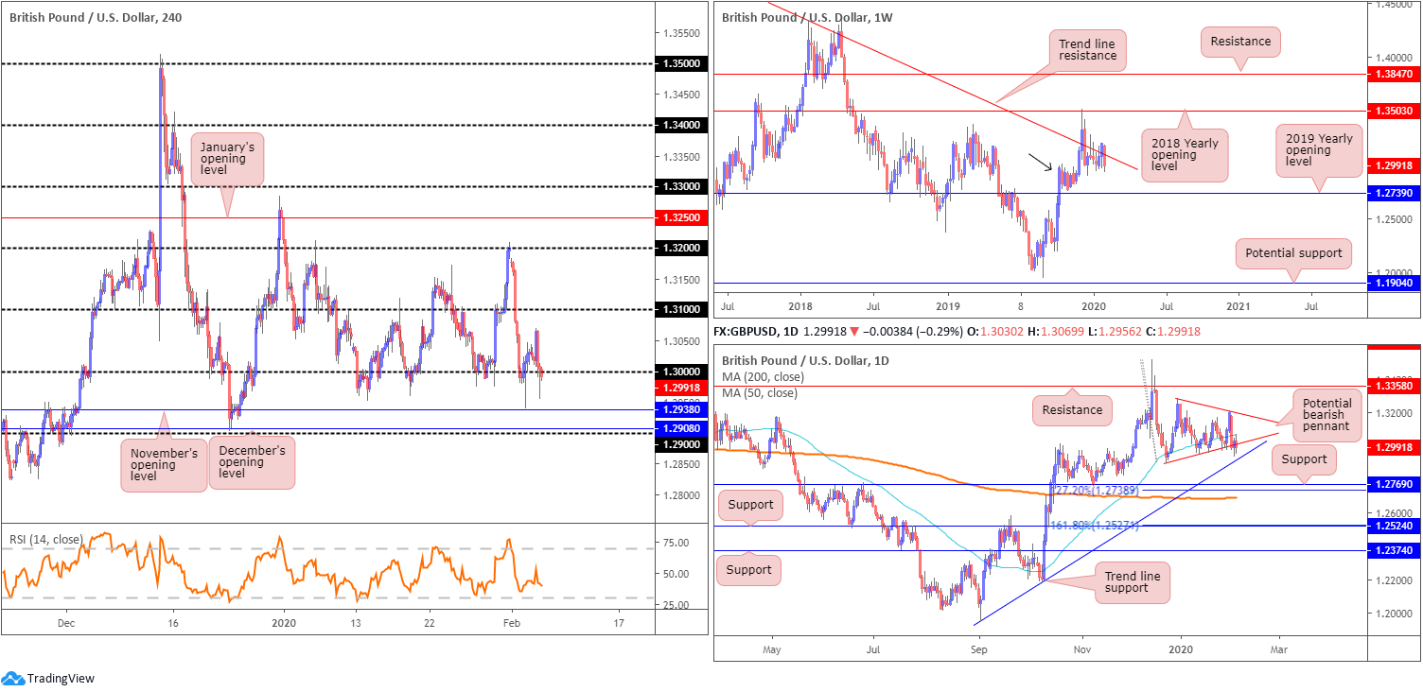Click the December's opening level callout

point(254,461)
